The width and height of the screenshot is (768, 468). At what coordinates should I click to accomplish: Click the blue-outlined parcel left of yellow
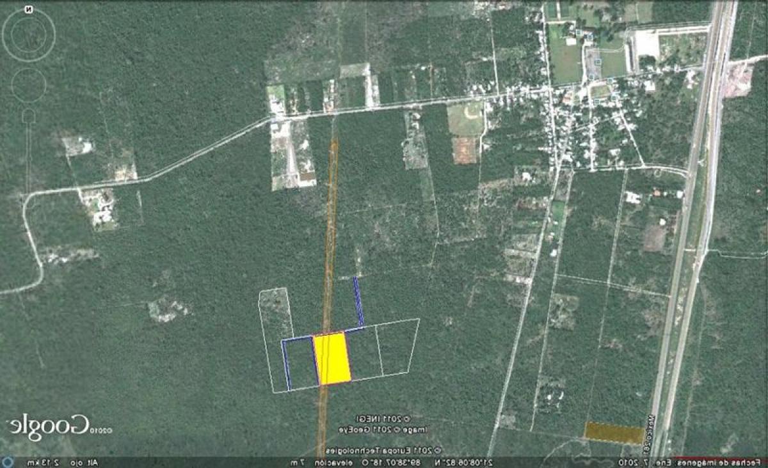click(x=300, y=363)
